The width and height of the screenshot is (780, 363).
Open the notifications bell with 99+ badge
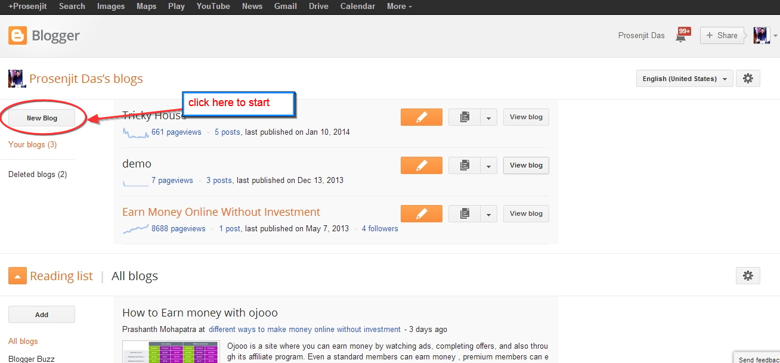tap(683, 35)
